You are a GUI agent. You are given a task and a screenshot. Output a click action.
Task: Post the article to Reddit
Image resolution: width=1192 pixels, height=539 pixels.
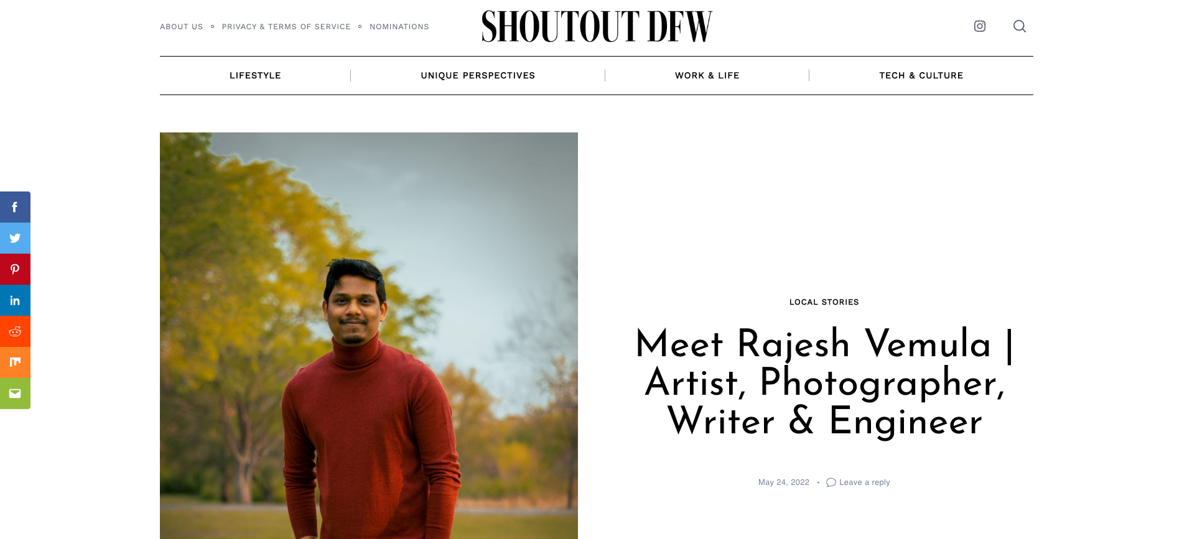[15, 331]
